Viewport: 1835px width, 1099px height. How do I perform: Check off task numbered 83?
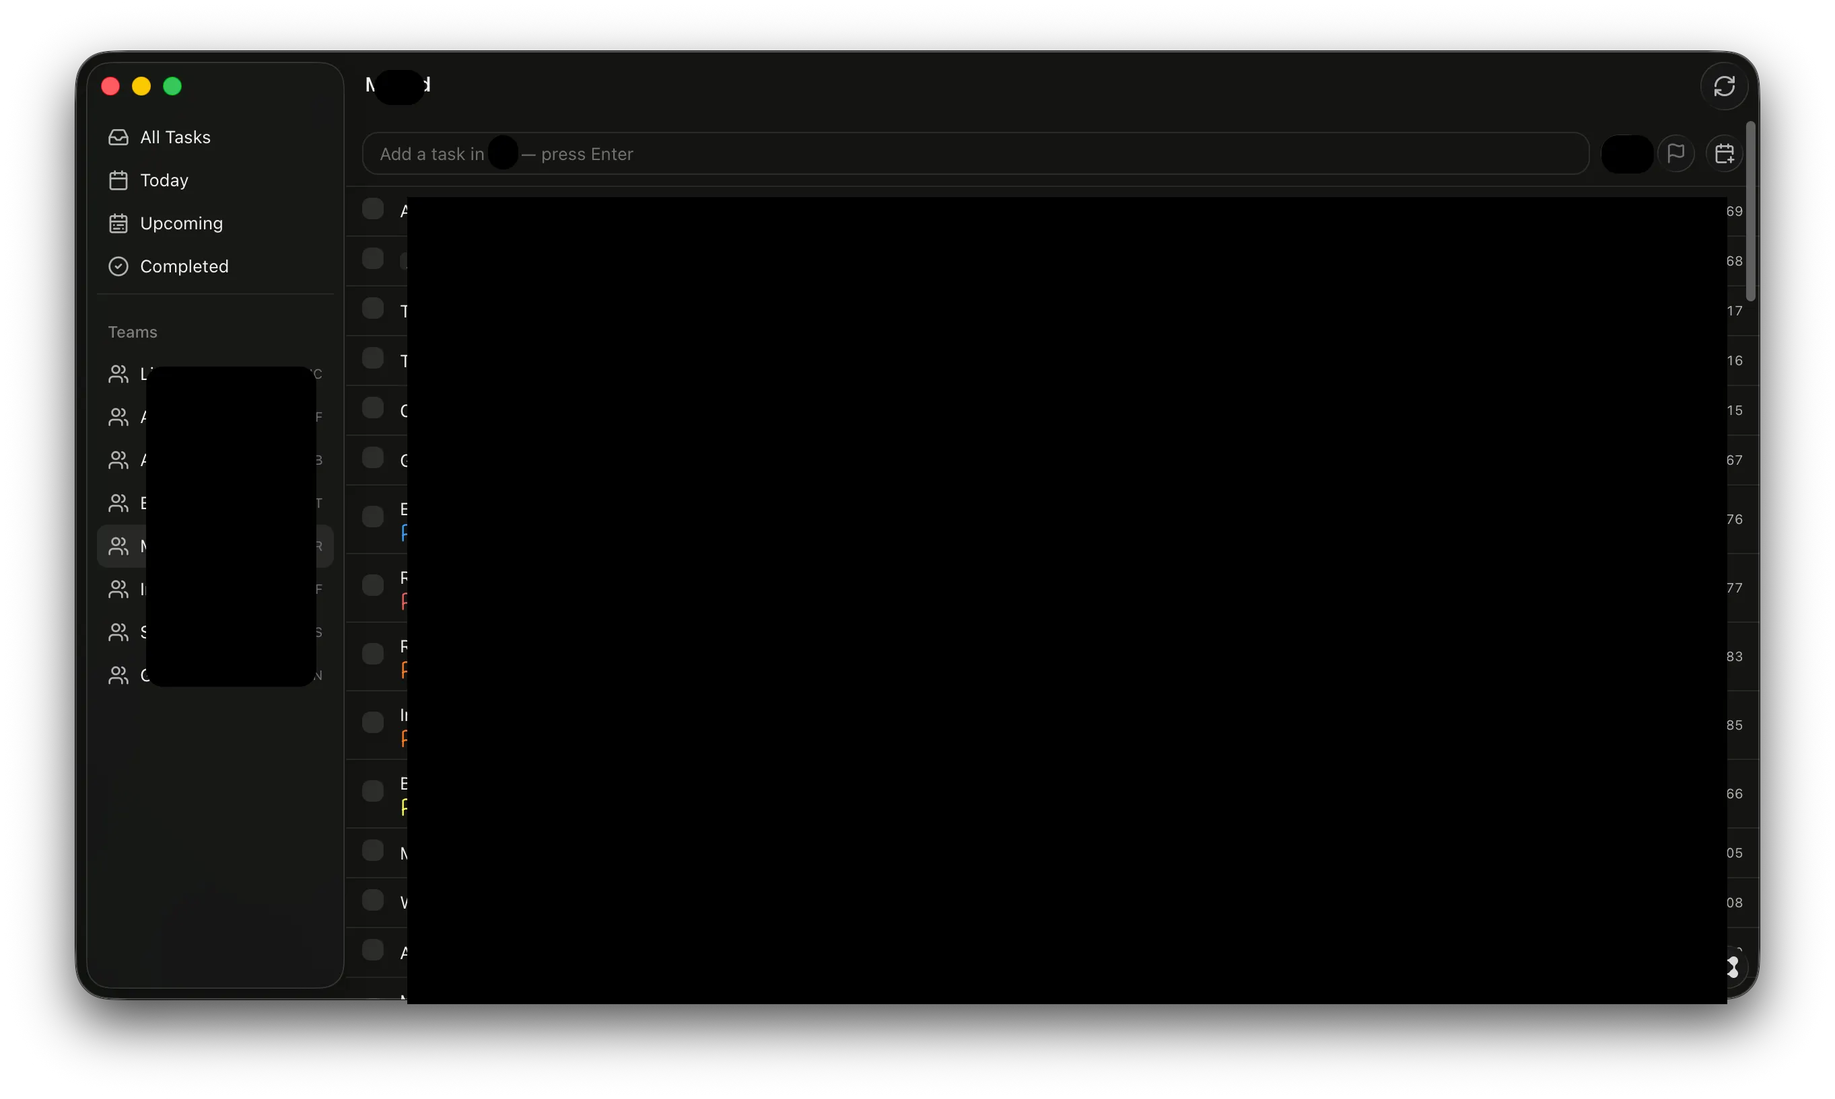373,654
